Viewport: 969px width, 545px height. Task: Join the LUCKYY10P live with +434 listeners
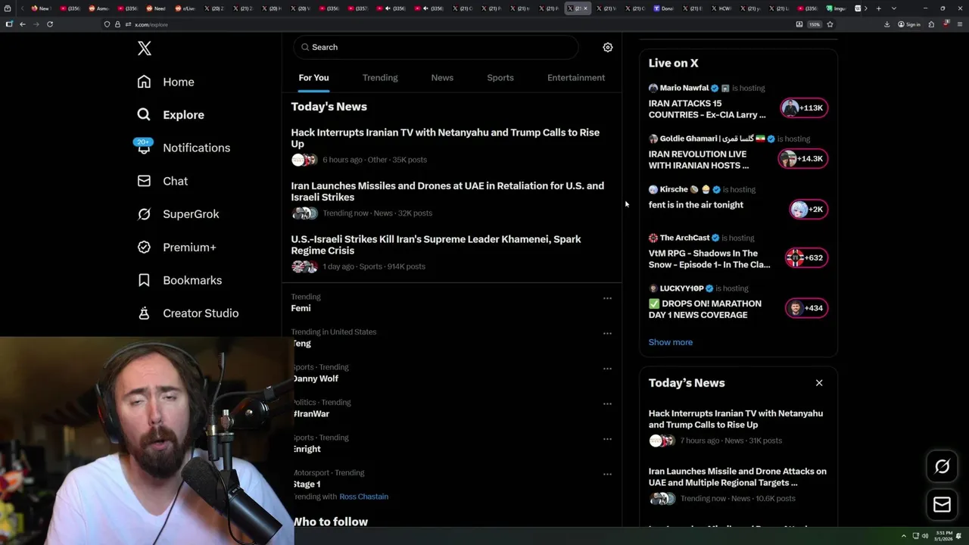[806, 308]
